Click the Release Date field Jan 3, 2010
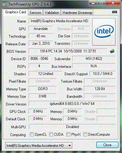The width and height of the screenshot is (122, 153). (x=41, y=43)
